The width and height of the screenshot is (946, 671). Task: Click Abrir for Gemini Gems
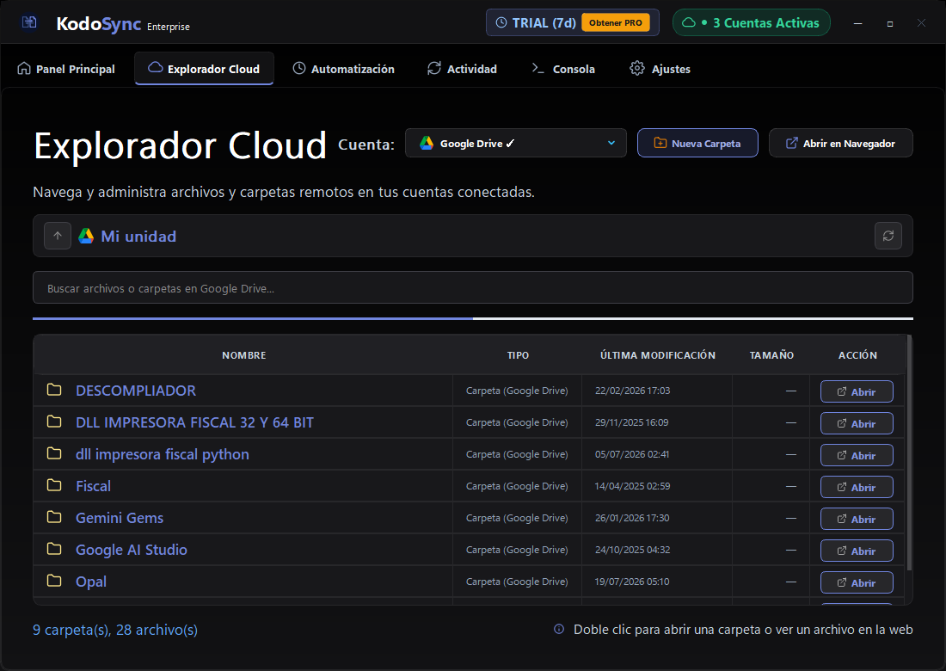[857, 519]
